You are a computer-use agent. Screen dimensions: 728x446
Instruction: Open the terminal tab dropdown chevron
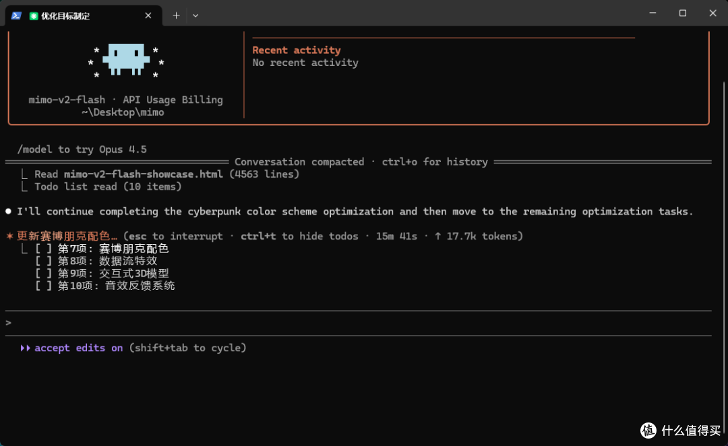coord(195,15)
